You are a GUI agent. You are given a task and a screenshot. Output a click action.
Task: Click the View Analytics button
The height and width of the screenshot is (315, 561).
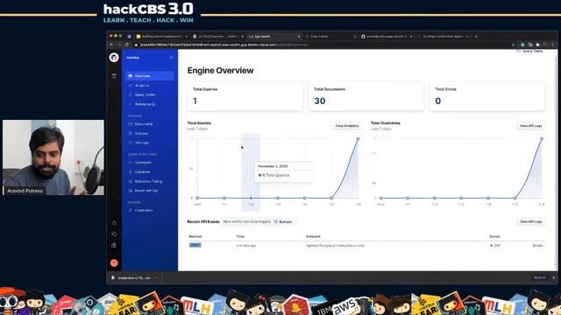347,126
